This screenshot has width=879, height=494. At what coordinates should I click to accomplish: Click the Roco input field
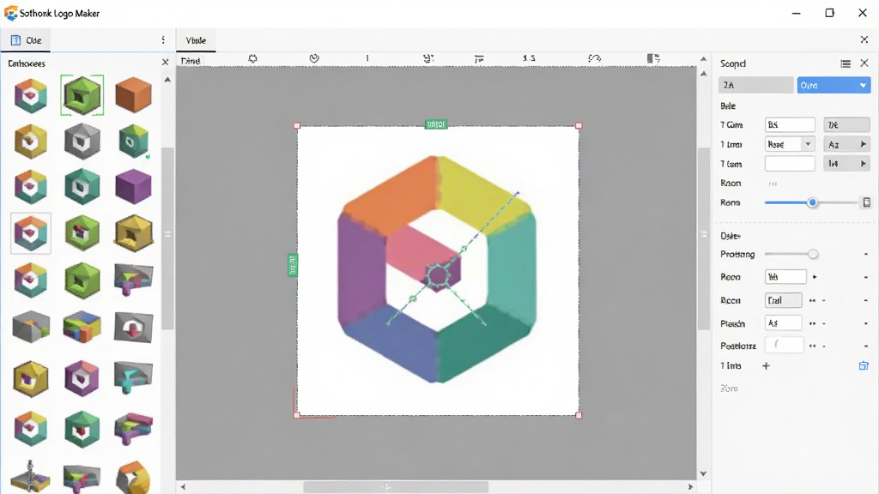point(785,277)
